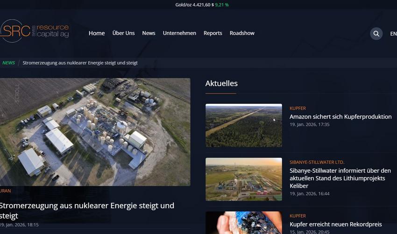Open the Unternehmen menu item
The height and width of the screenshot is (234, 397).
[179, 33]
